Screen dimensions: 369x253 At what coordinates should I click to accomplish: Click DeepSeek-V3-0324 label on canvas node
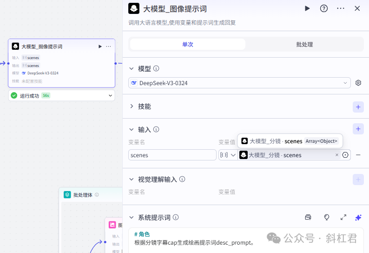pyautogui.click(x=43, y=73)
